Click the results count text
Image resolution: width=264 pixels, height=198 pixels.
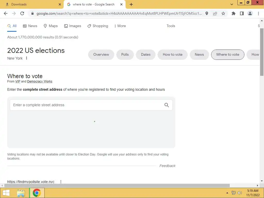pyautogui.click(x=43, y=37)
